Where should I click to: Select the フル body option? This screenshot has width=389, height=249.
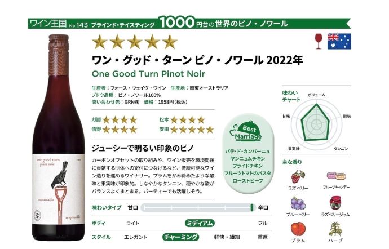(x=263, y=223)
